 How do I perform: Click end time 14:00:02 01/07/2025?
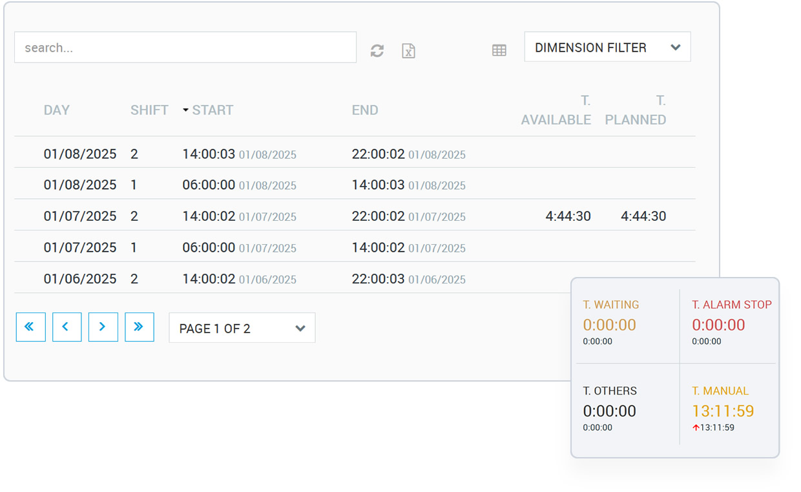coord(409,248)
